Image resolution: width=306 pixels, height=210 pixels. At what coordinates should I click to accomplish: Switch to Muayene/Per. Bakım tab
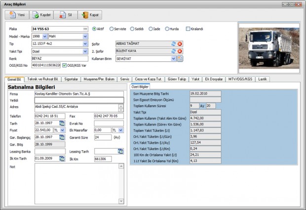point(99,79)
